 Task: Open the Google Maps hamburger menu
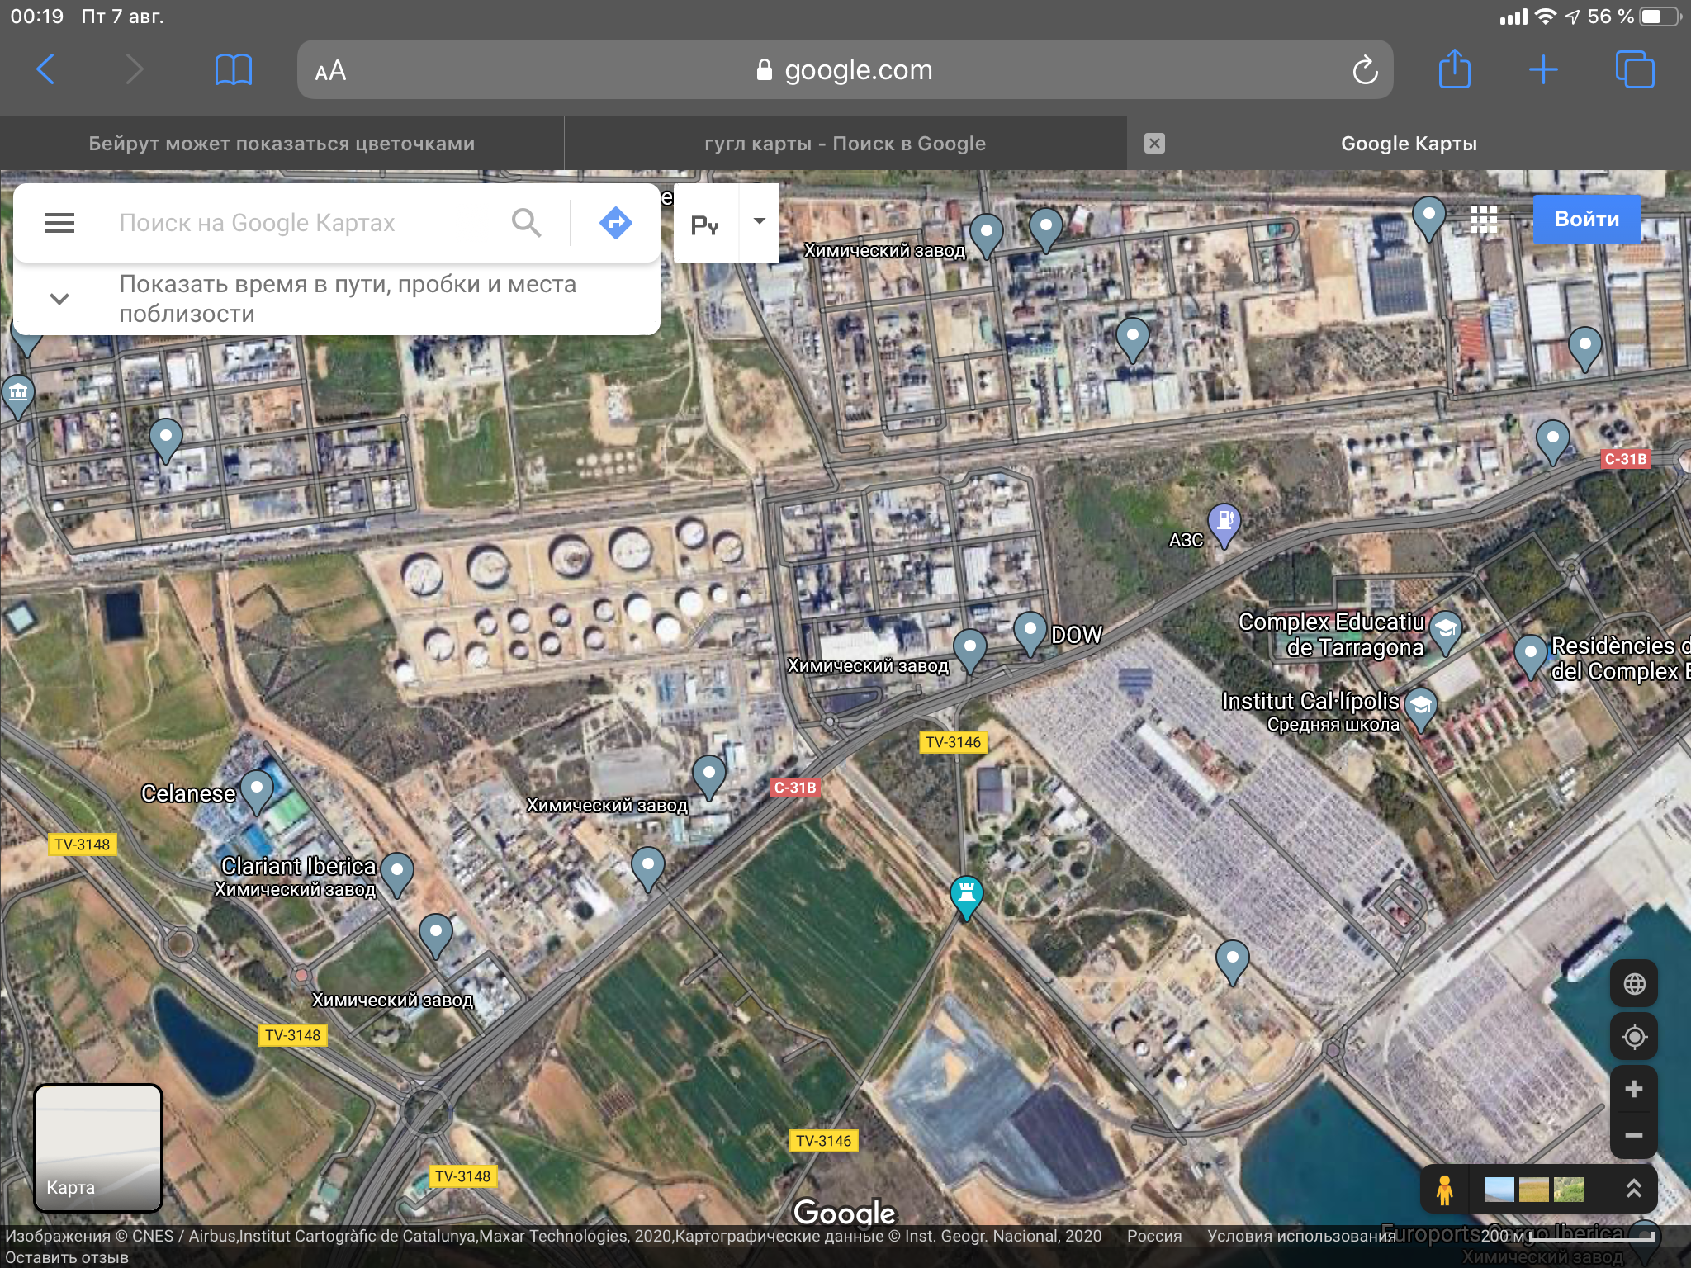click(x=59, y=222)
